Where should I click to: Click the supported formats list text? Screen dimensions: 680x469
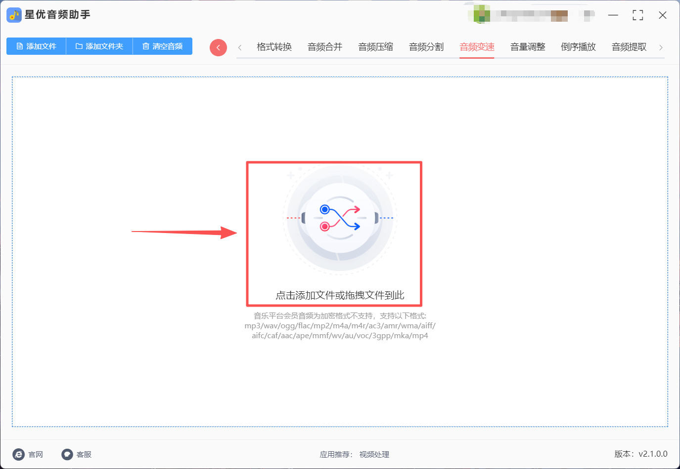340,326
